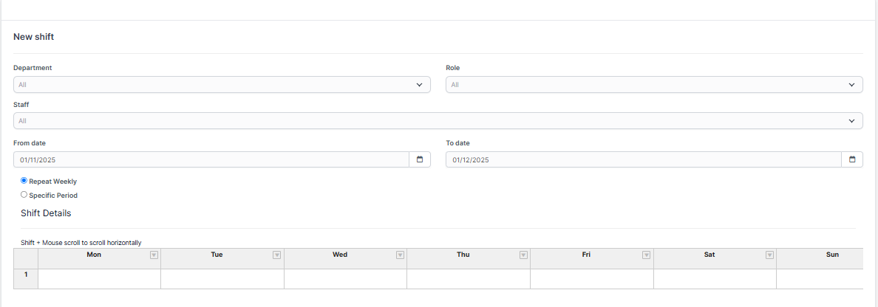This screenshot has height=307, width=878.
Task: Open the Role dropdown
Action: coord(654,85)
